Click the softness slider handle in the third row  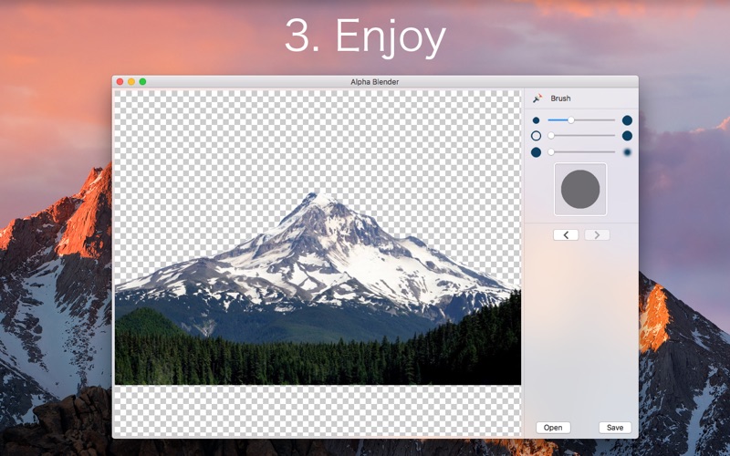[x=551, y=151]
